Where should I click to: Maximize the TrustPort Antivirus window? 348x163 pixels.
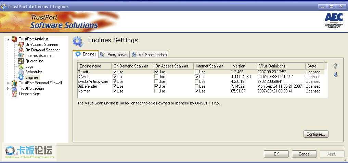pos(331,7)
